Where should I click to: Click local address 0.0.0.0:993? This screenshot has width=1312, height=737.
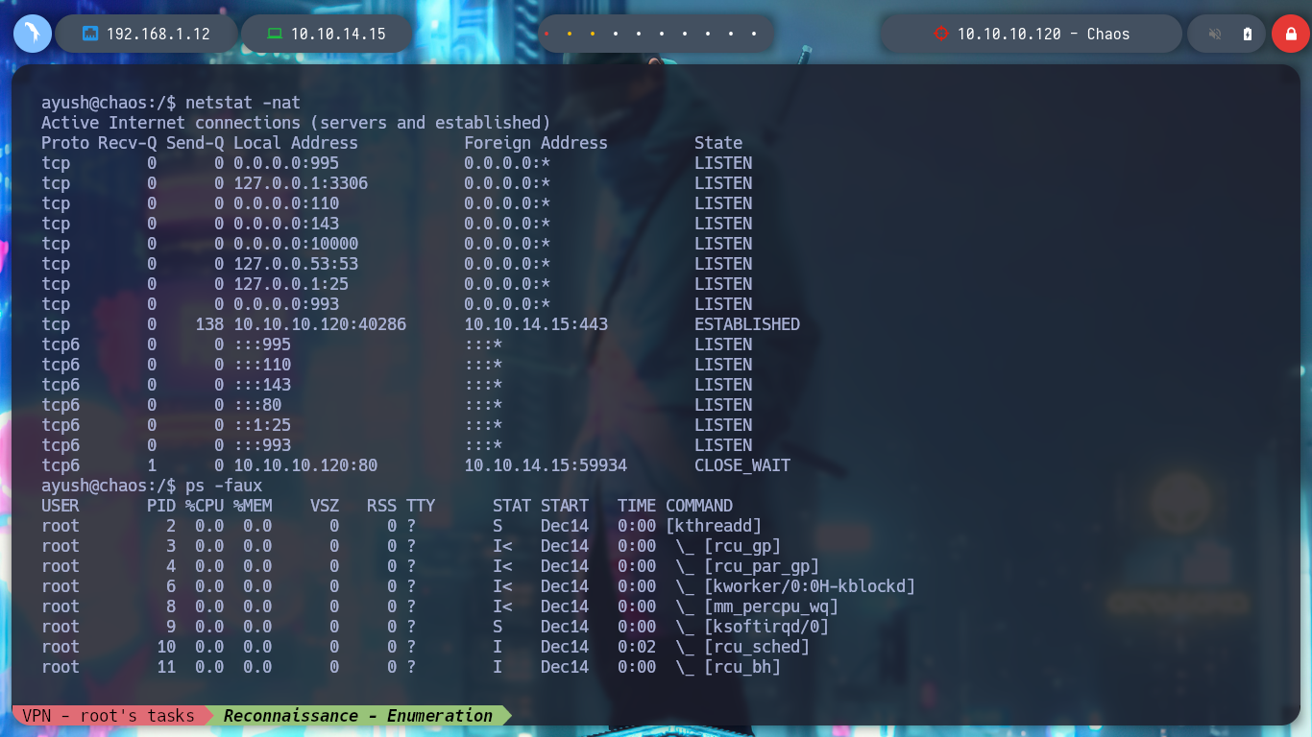pos(286,304)
